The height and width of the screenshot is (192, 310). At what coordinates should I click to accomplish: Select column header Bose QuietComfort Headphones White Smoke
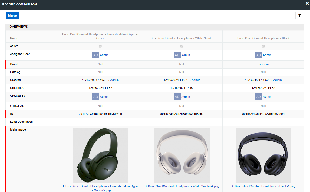(182, 38)
